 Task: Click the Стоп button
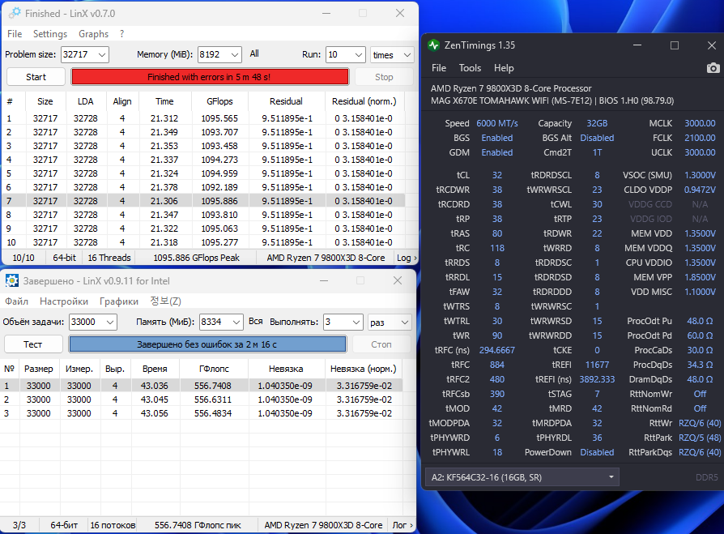tap(381, 344)
